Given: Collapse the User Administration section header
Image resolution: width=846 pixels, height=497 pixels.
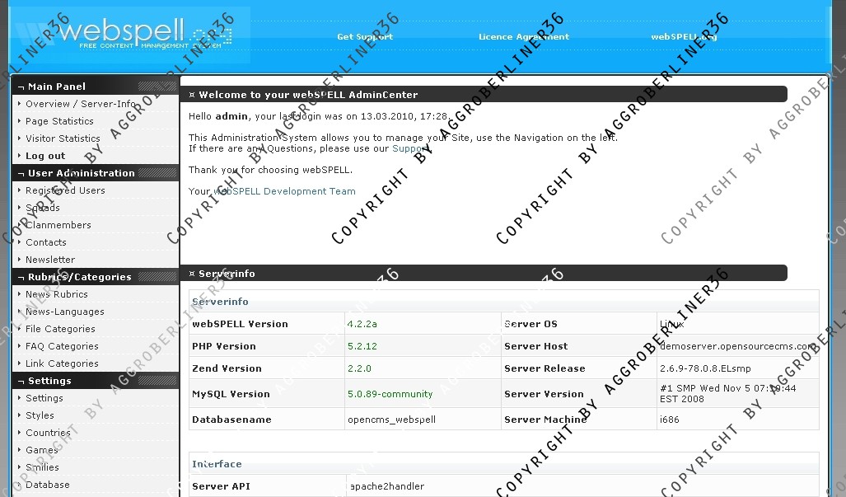Looking at the screenshot, I should (81, 173).
